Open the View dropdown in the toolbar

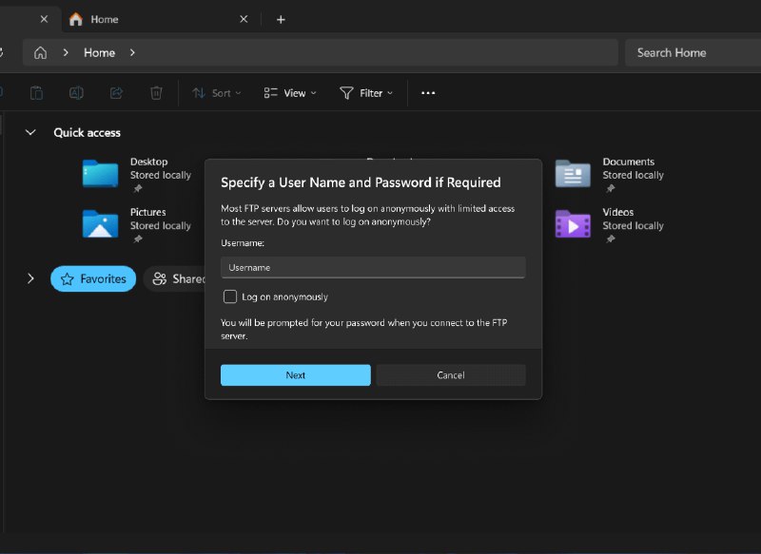point(290,93)
